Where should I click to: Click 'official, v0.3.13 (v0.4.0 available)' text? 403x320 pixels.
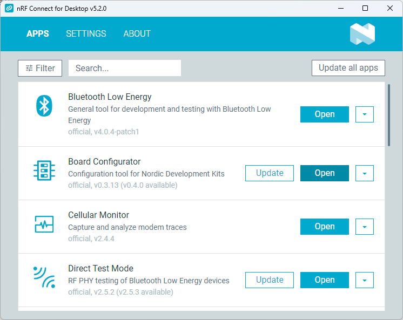click(123, 185)
